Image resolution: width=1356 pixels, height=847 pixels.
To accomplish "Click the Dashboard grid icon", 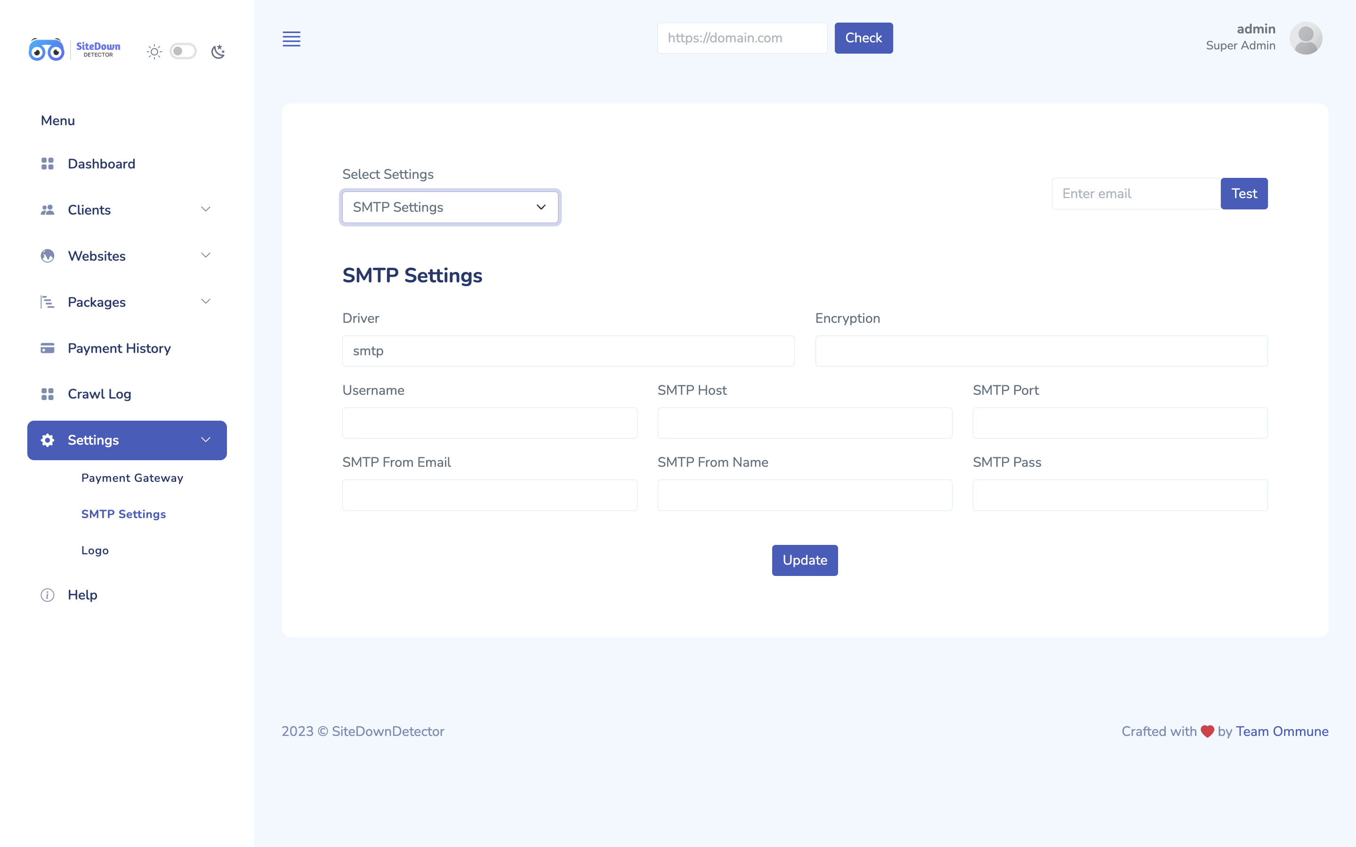I will tap(48, 164).
